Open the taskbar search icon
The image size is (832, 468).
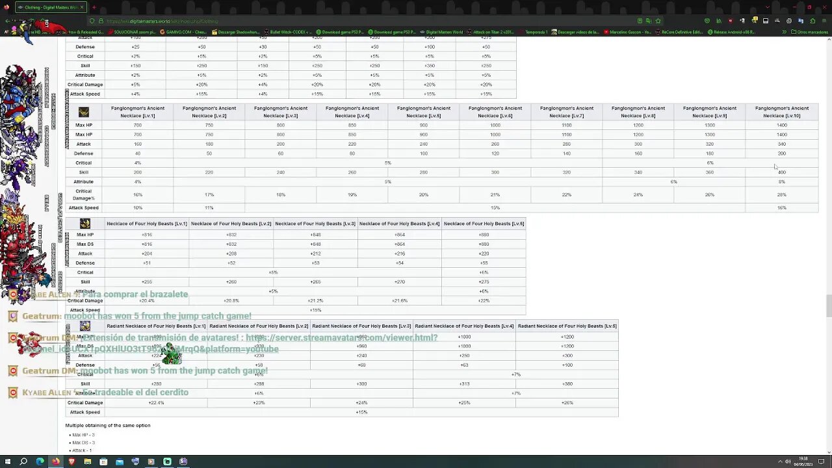point(23,461)
